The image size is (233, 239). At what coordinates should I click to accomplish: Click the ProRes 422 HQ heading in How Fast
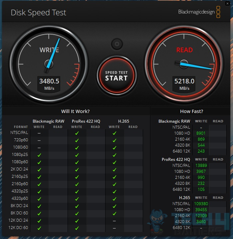coord(176,160)
